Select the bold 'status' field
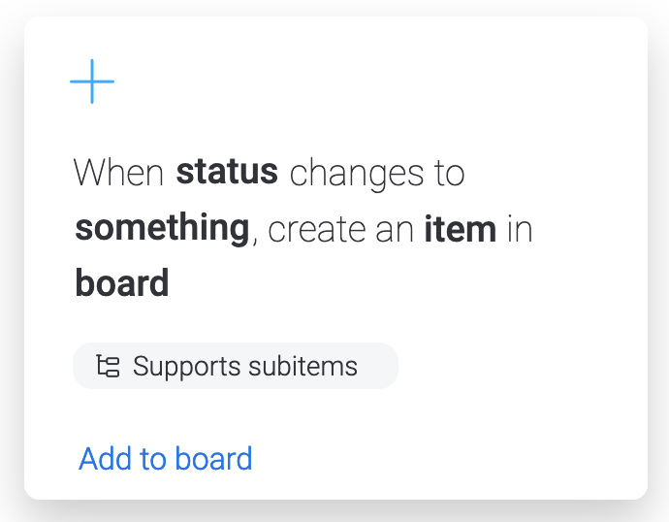This screenshot has height=522, width=669. tap(227, 172)
